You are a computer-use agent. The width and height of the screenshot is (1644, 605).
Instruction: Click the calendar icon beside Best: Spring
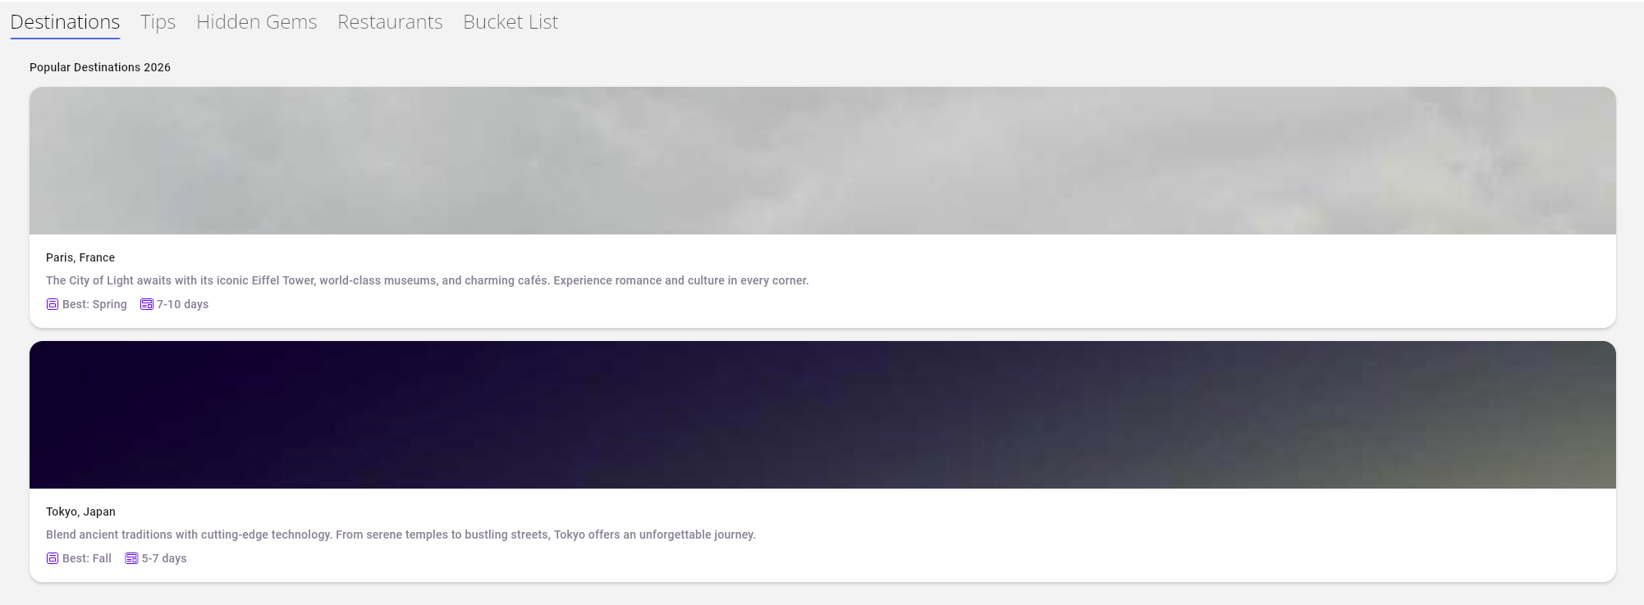(x=53, y=304)
